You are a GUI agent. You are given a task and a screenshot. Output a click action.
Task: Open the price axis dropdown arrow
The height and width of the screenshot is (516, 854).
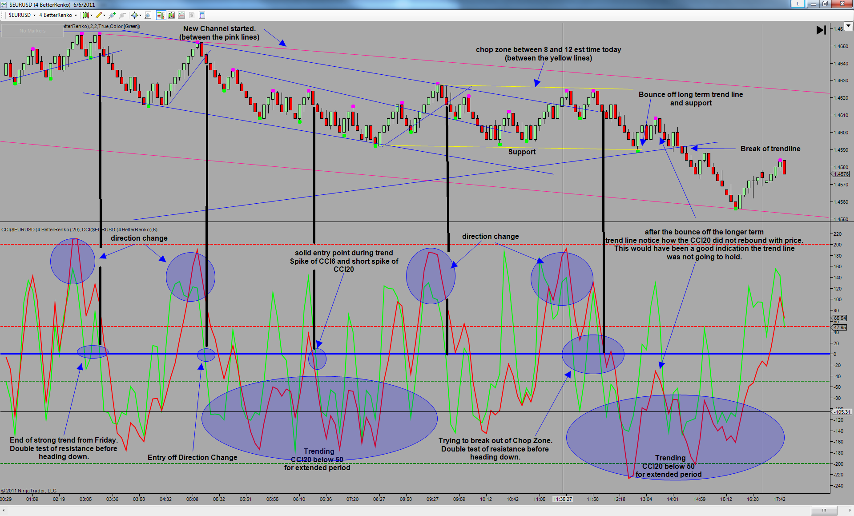(848, 25)
